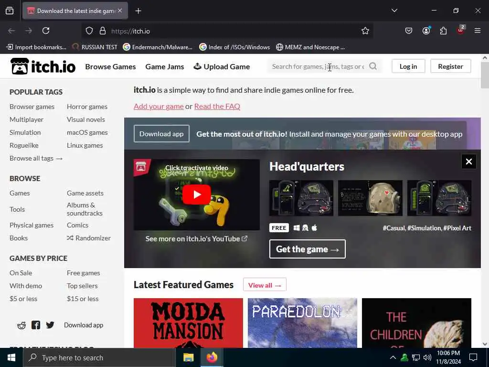
Task: Click the Download app banner button
Action: coord(161,134)
